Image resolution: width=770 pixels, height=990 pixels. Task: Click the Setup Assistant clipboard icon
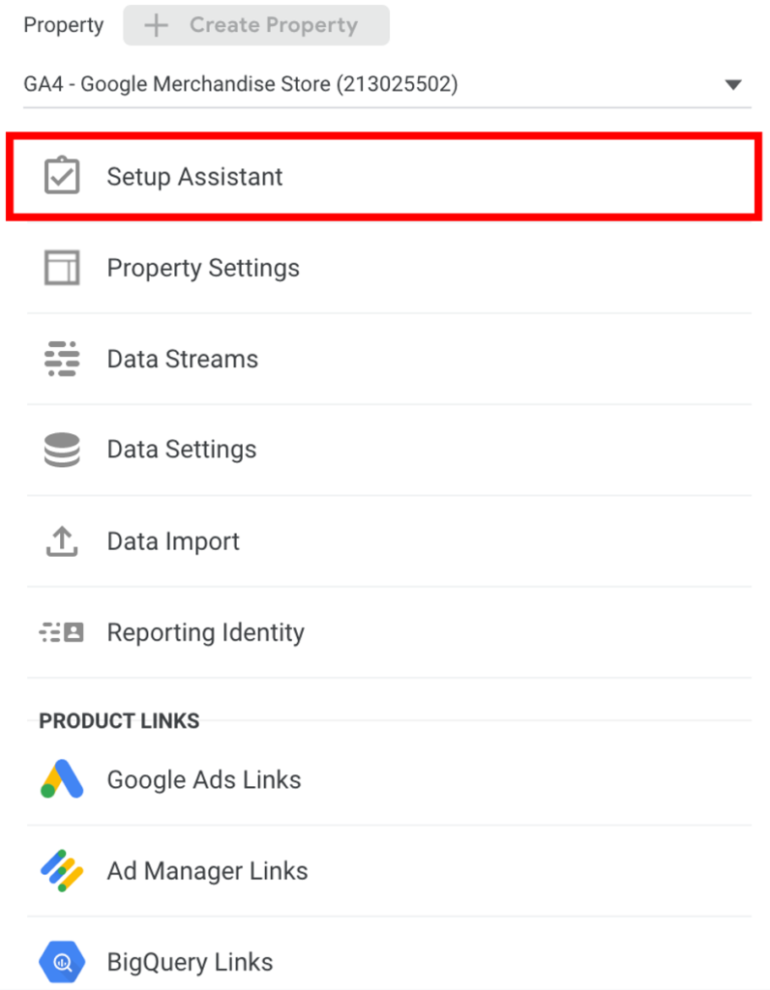(x=61, y=177)
